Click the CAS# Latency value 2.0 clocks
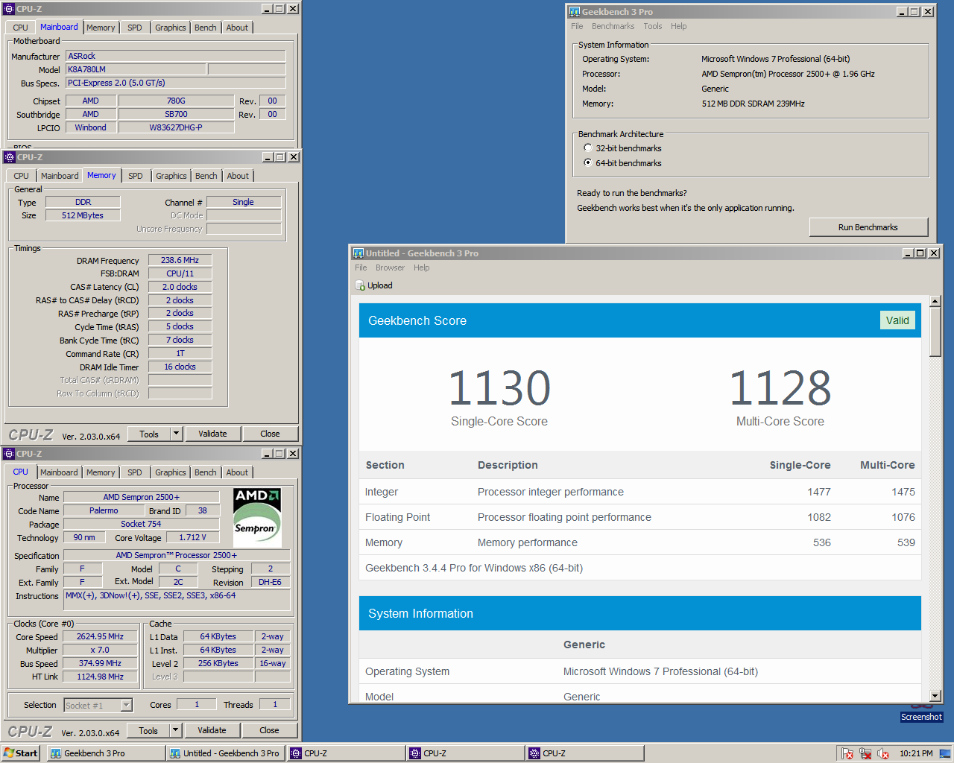Viewport: 954px width, 763px height. coord(180,287)
